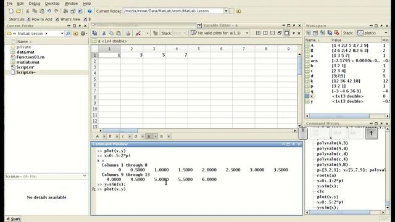
Task: Import data icon in Workspace toolbar
Action: [x=322, y=33]
